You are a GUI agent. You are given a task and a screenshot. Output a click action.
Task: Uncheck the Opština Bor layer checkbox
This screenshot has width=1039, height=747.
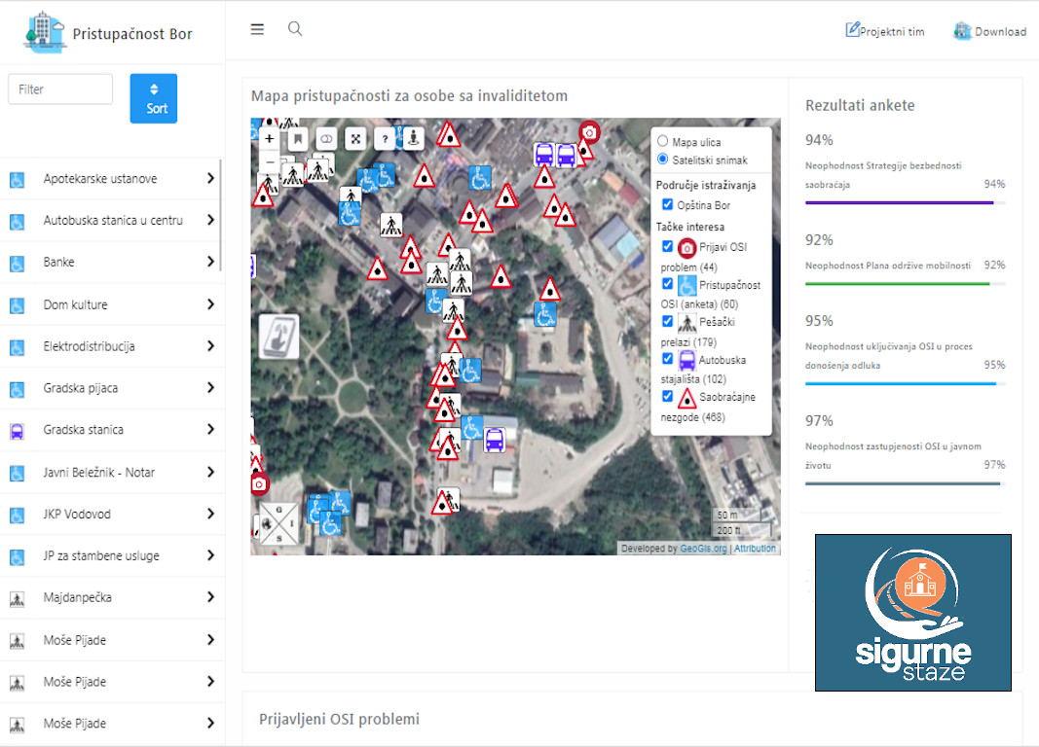click(667, 205)
